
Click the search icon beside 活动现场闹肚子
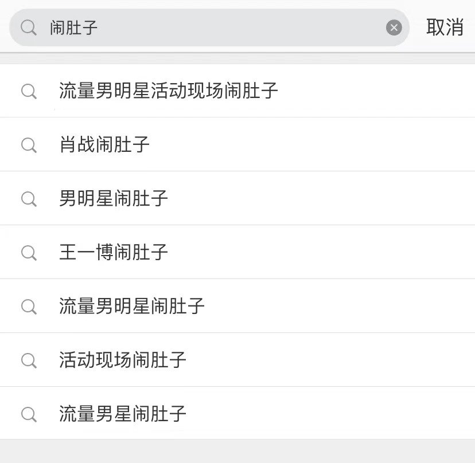point(29,360)
